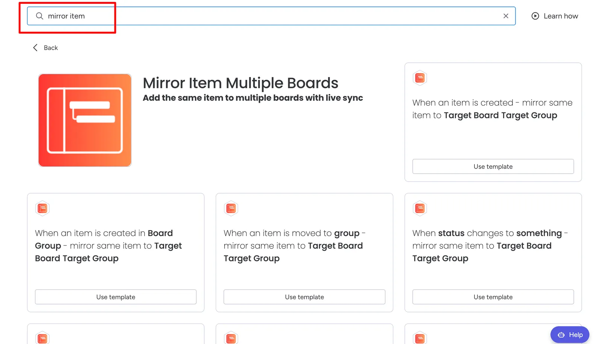Click the app icon on the bottom-middle partial card
Screen dimensions: 602x344
(x=231, y=338)
